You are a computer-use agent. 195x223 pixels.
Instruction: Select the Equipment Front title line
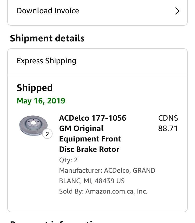[x=90, y=139]
